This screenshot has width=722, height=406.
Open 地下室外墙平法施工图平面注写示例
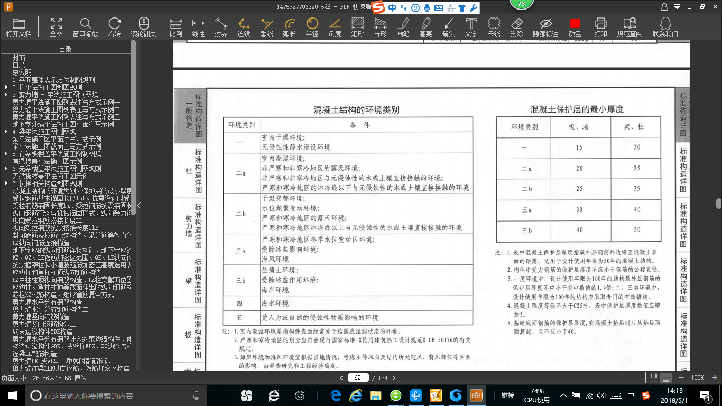[x=63, y=124]
